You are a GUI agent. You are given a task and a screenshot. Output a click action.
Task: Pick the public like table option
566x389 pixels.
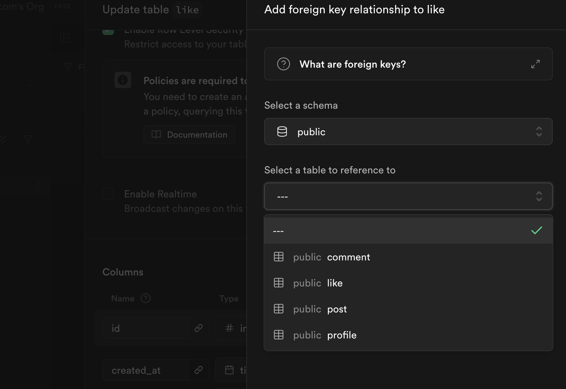(334, 283)
